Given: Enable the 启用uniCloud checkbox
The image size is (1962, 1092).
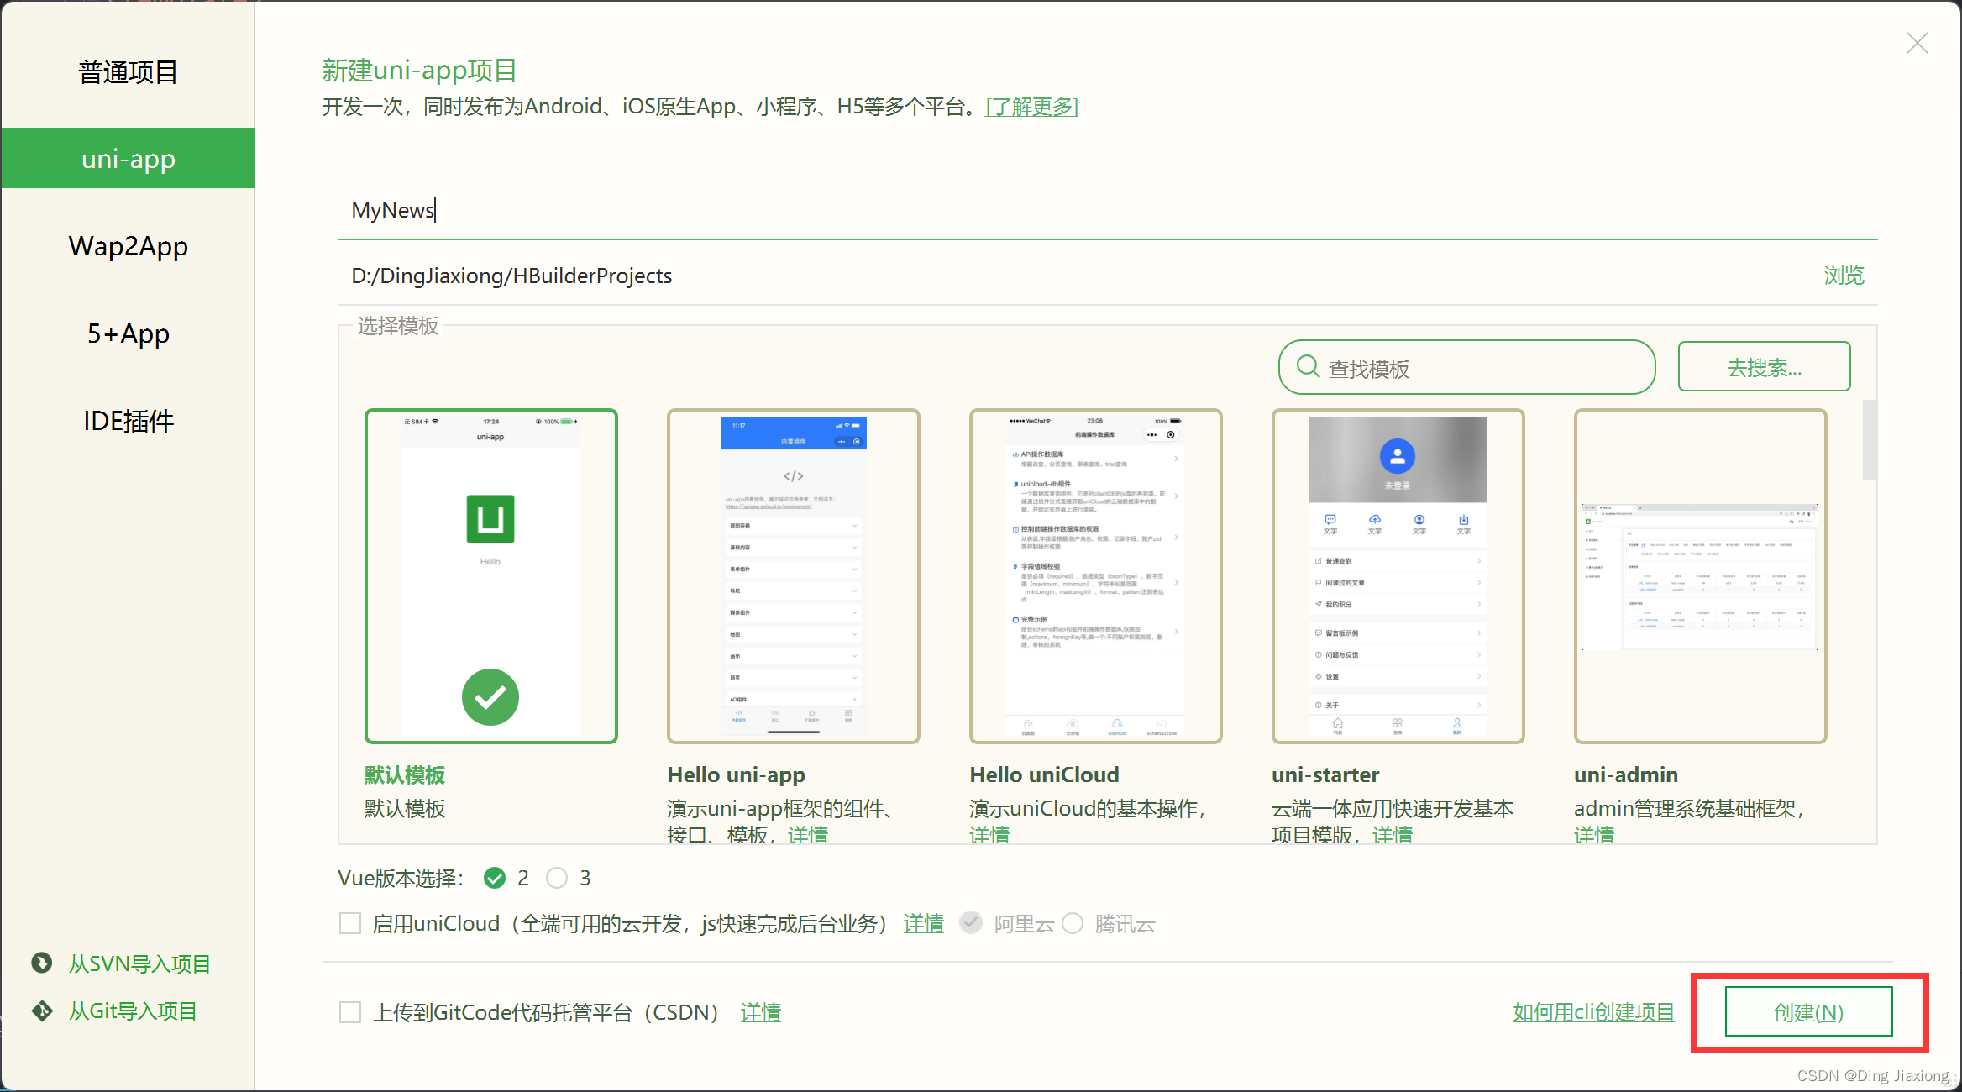Looking at the screenshot, I should (350, 923).
